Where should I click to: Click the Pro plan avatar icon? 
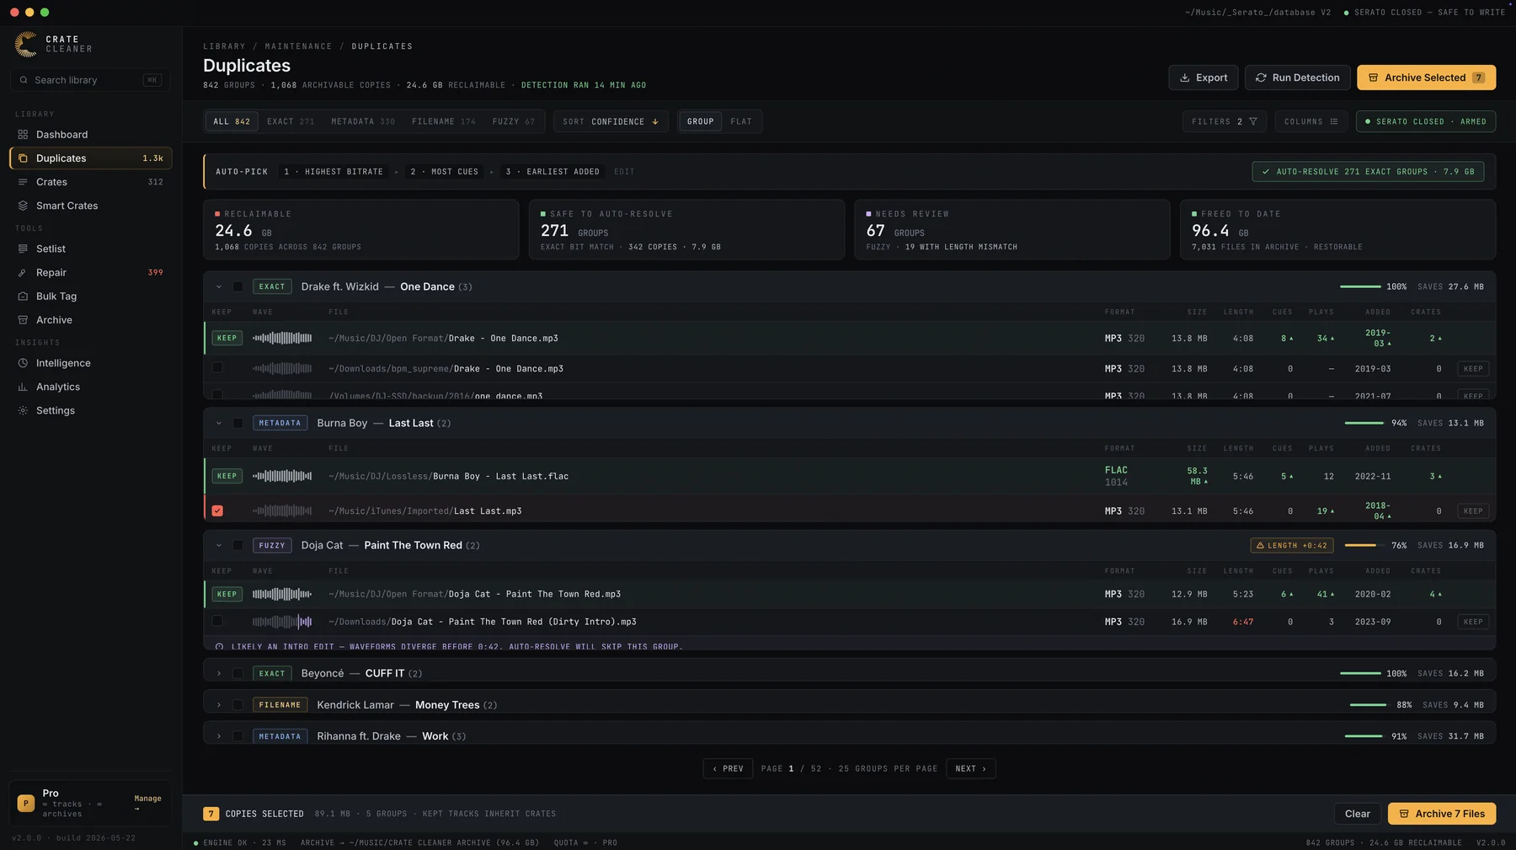click(x=26, y=804)
